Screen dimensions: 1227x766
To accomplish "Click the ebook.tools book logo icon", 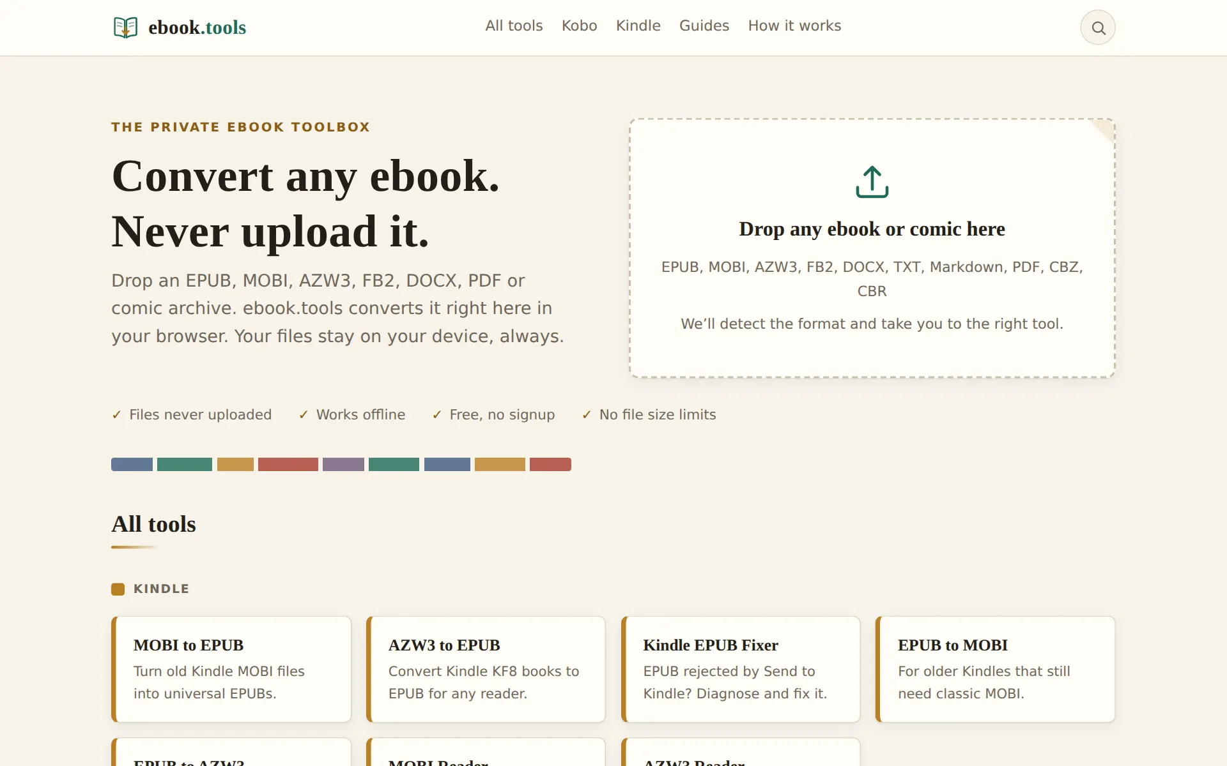I will coord(125,27).
